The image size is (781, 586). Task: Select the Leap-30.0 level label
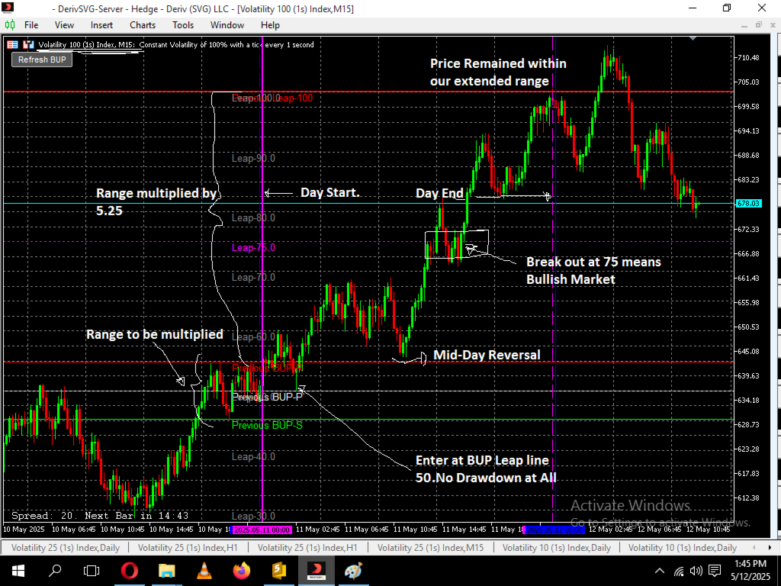[253, 517]
